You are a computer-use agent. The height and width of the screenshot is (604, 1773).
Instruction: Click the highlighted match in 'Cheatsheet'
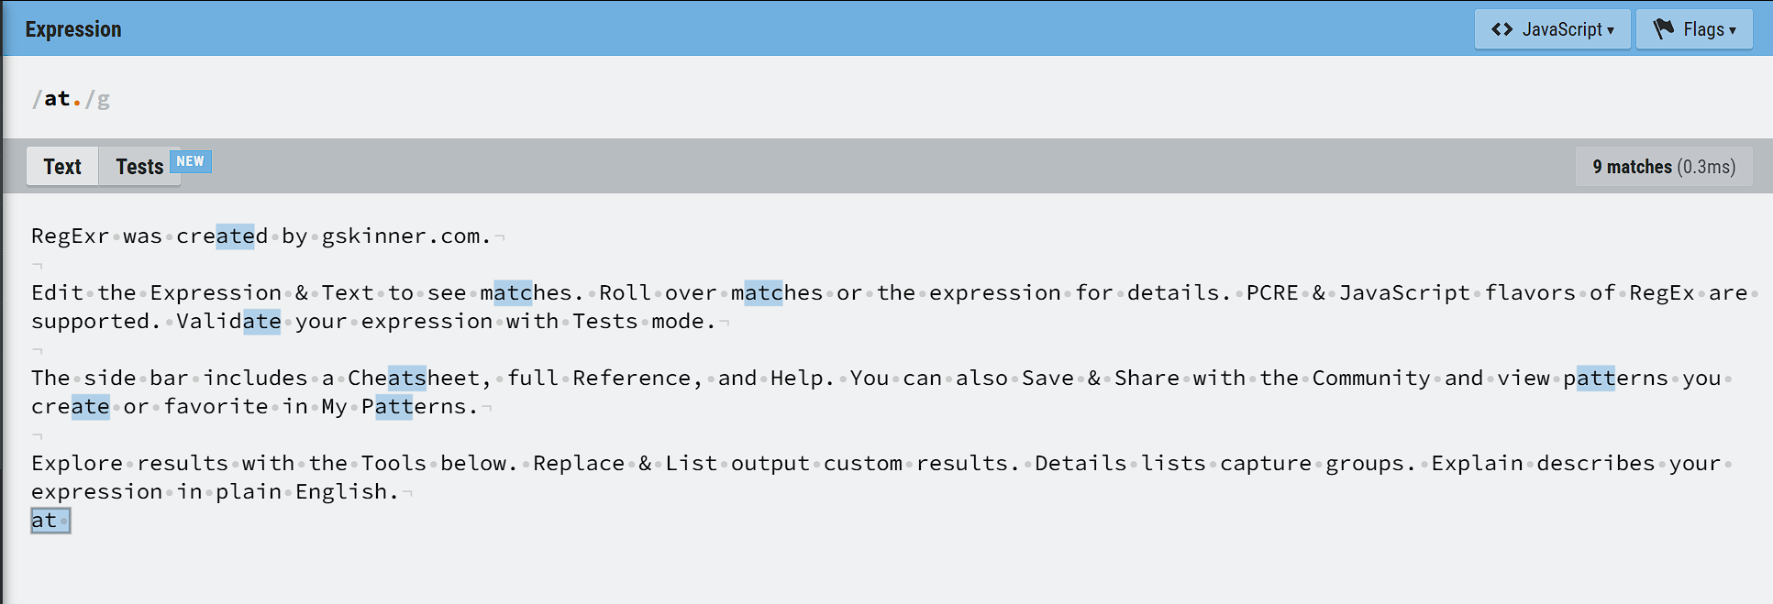tap(406, 378)
